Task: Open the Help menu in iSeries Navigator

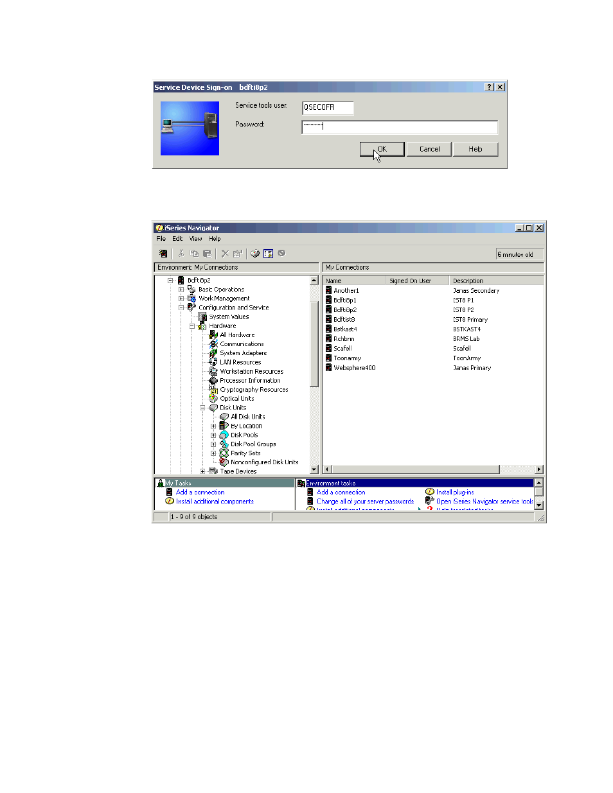Action: pos(215,239)
